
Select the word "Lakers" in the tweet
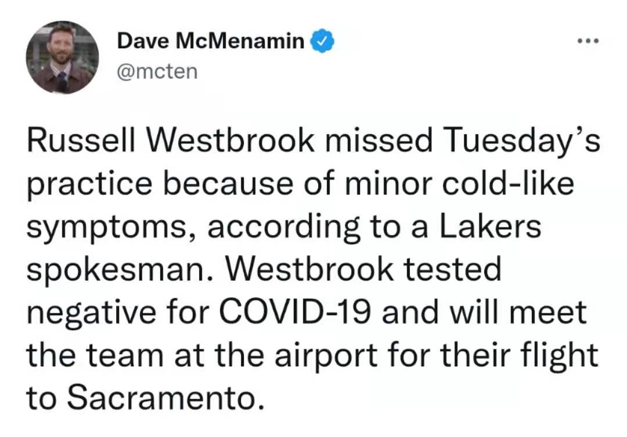(491, 226)
